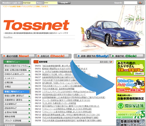Click the orange Tossnet logo
Image resolution: width=146 pixels, height=126 pixels.
tap(36, 25)
